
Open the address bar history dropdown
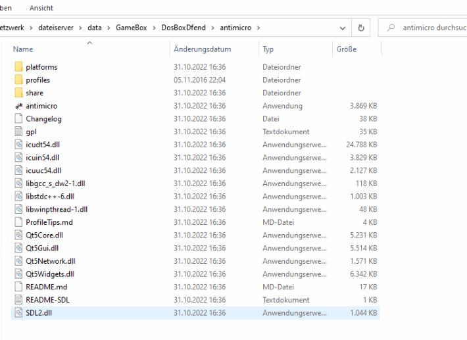pos(343,28)
